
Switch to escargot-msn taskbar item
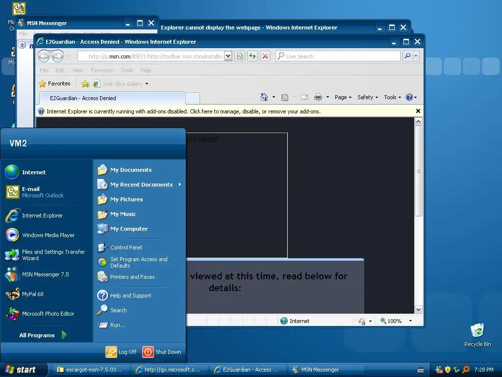coord(90,370)
